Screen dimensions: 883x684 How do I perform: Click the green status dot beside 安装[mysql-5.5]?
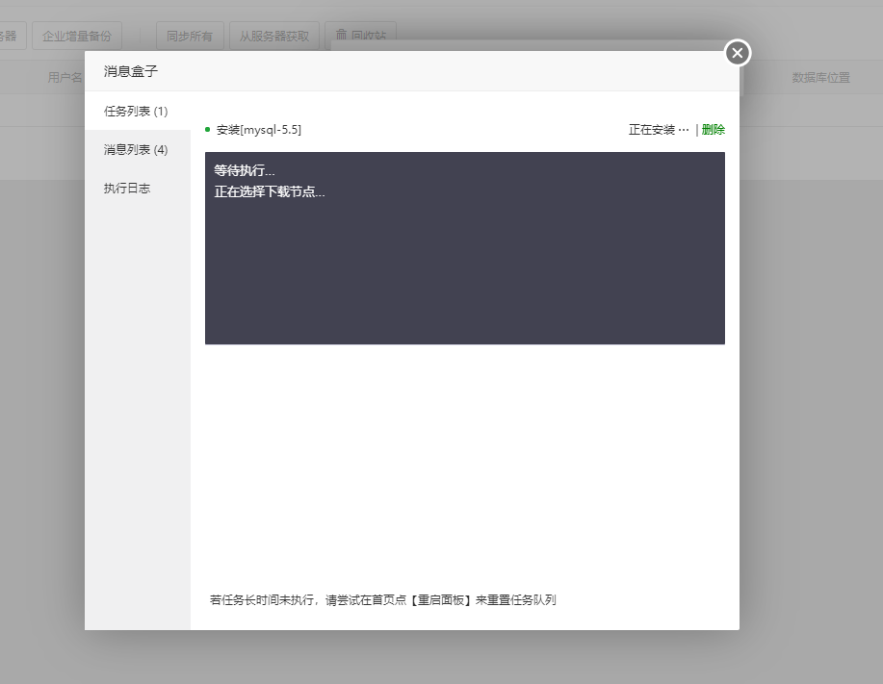[x=208, y=130]
